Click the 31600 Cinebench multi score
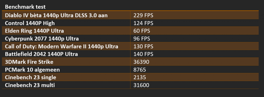264x97 pixels. pos(141,85)
